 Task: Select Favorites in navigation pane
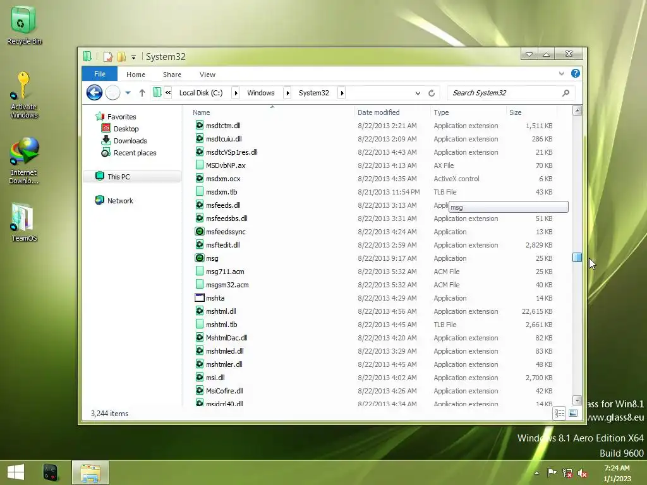tap(121, 117)
